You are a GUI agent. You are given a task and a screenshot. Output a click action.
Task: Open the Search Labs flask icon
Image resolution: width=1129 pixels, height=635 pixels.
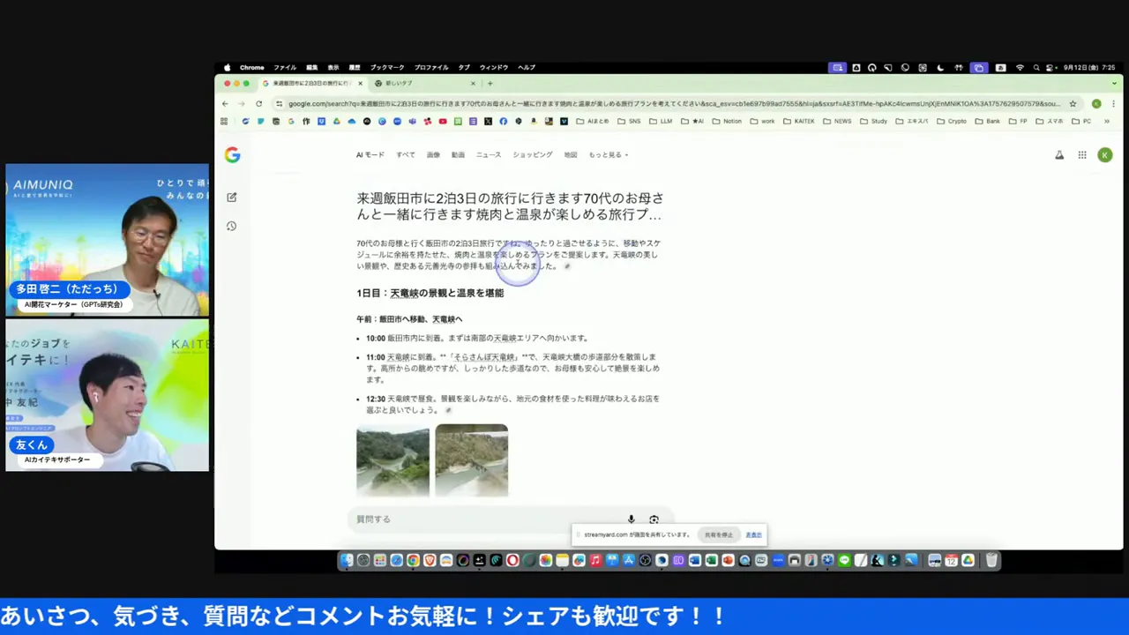(x=1059, y=155)
